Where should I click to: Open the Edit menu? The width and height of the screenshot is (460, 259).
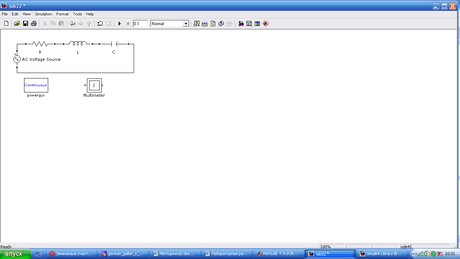15,14
